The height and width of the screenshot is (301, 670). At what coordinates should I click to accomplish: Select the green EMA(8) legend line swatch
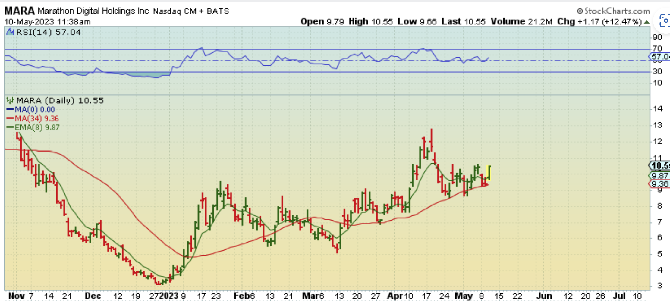click(10, 127)
